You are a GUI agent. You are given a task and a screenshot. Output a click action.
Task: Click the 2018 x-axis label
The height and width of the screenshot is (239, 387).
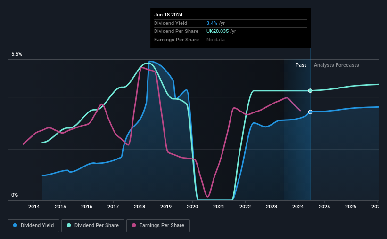(x=140, y=207)
